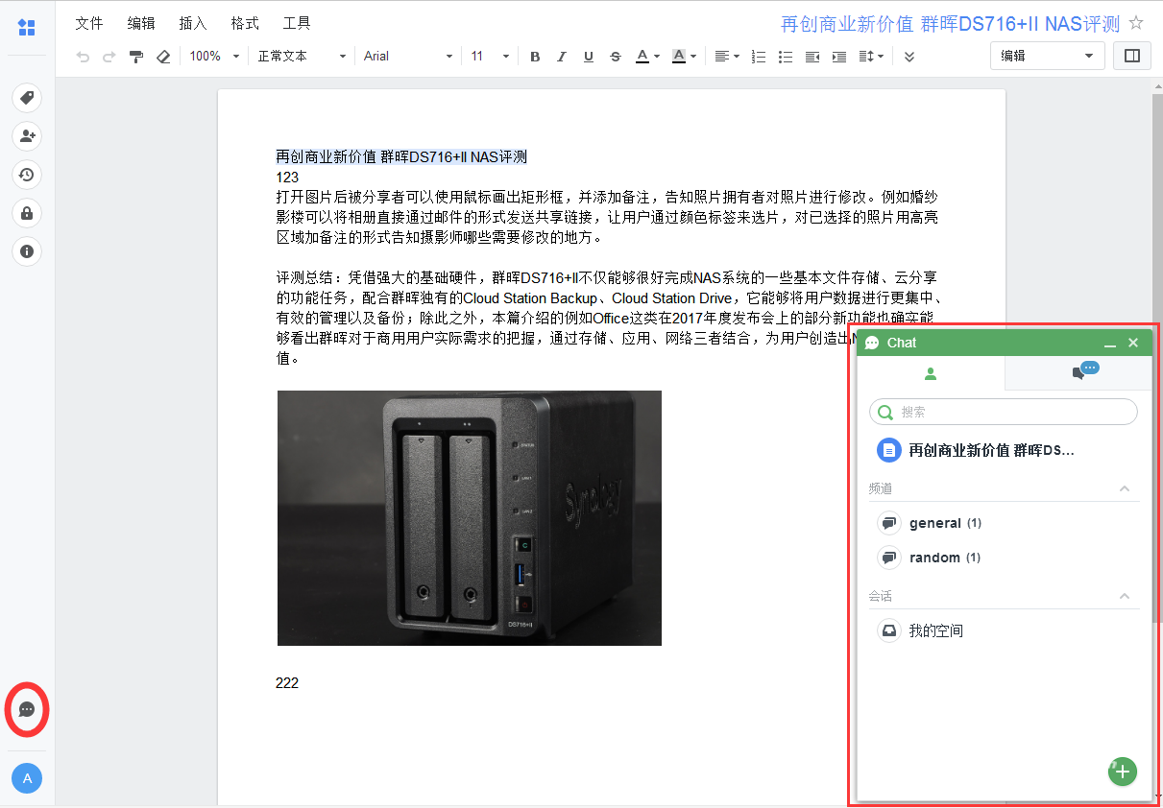The image size is (1163, 808).
Task: Open the document conversation in Chat list
Action: pyautogui.click(x=1004, y=450)
